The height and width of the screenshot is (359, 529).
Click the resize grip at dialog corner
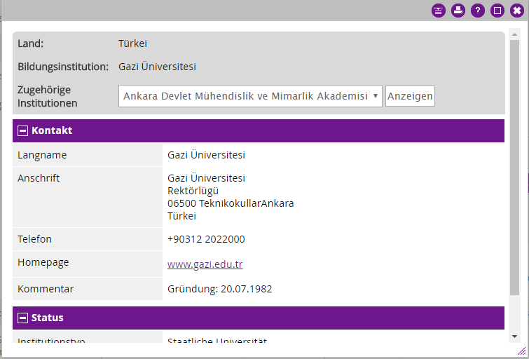[x=521, y=351]
